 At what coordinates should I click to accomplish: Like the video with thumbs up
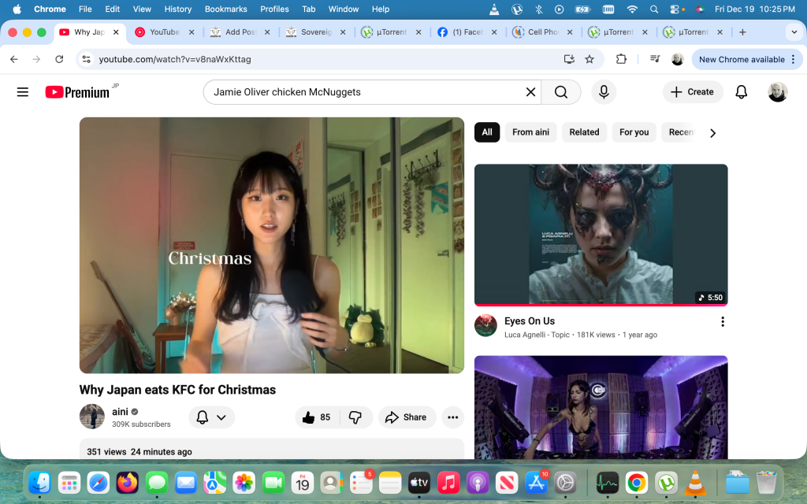pyautogui.click(x=316, y=417)
